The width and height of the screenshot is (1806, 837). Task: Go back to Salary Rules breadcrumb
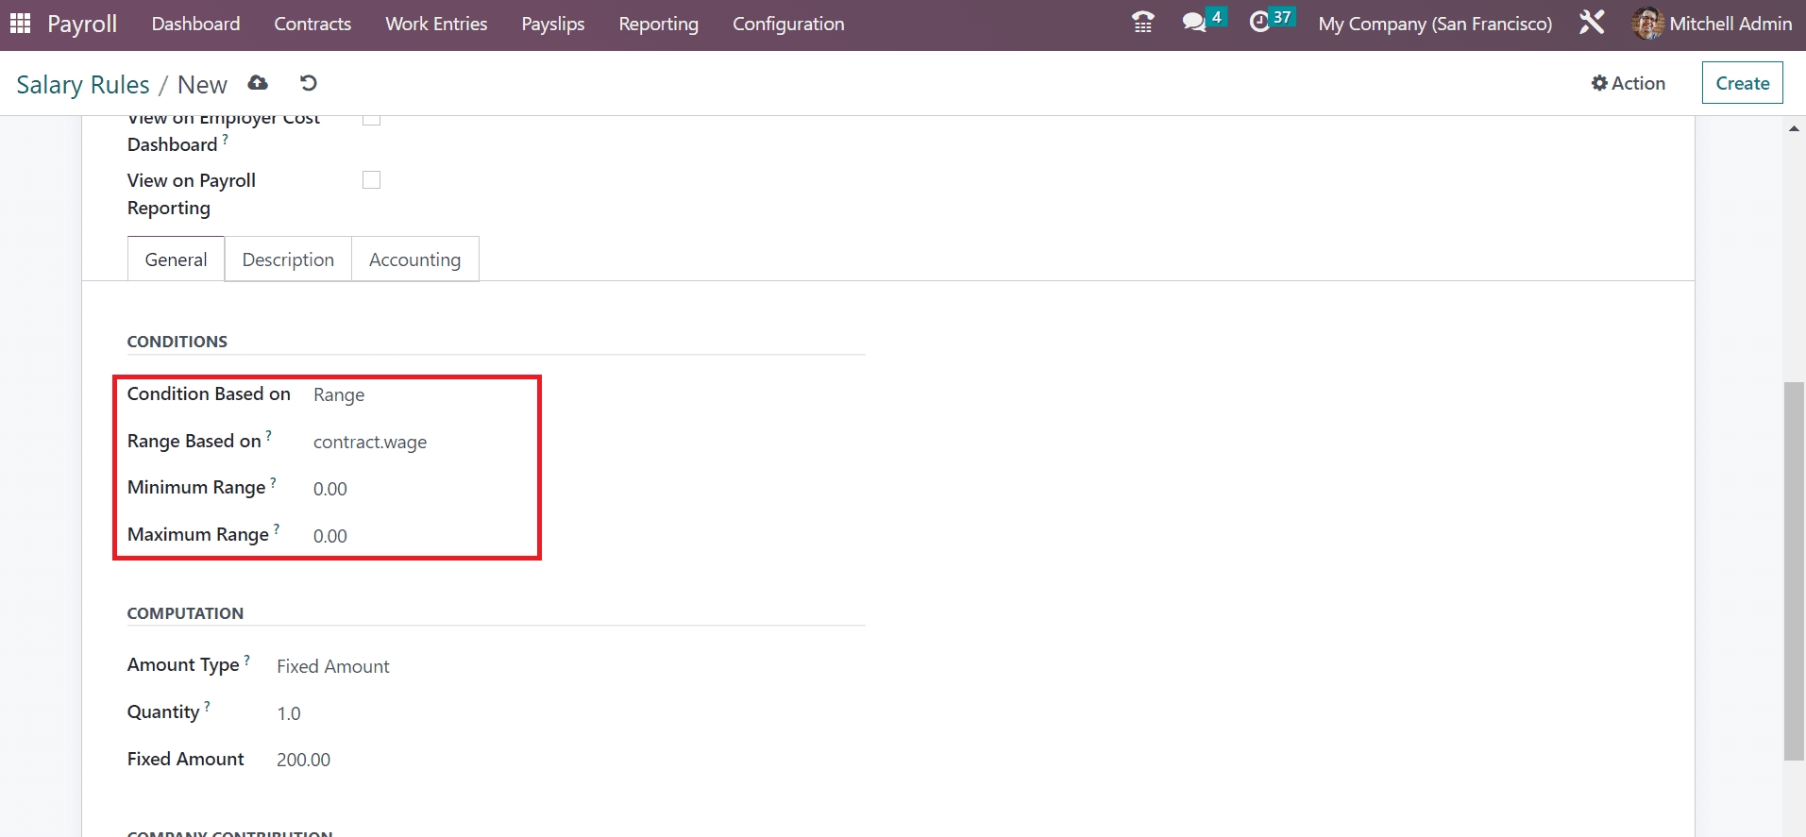[83, 85]
